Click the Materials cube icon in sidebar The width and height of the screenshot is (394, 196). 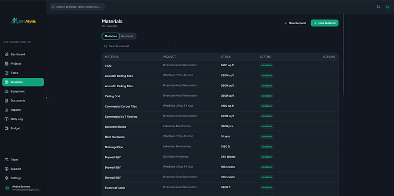[x=6, y=82]
